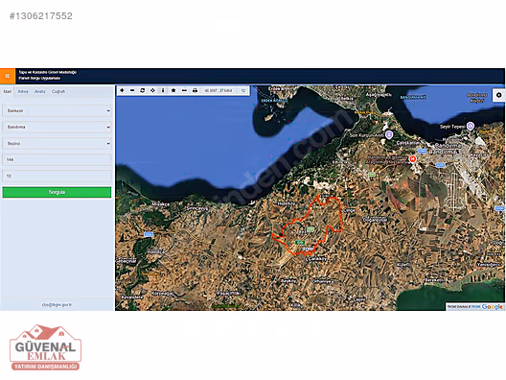506x380 pixels.
Task: Expand the Bandırma district dropdown
Action: pyautogui.click(x=57, y=127)
